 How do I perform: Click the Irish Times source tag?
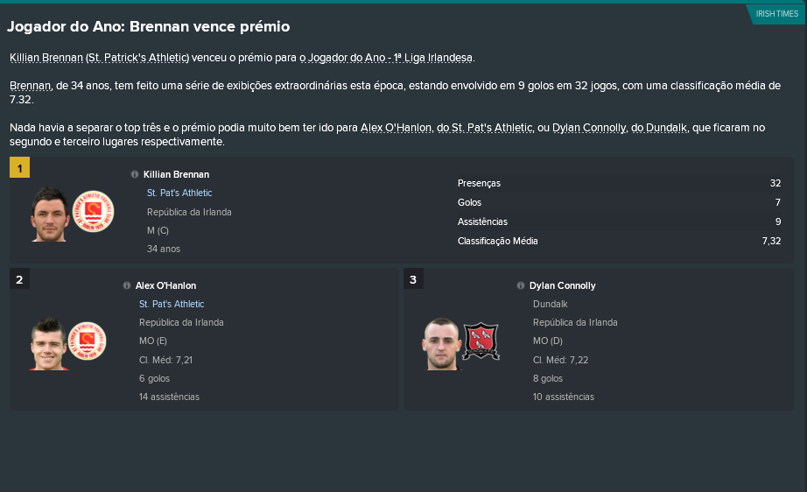pyautogui.click(x=776, y=14)
